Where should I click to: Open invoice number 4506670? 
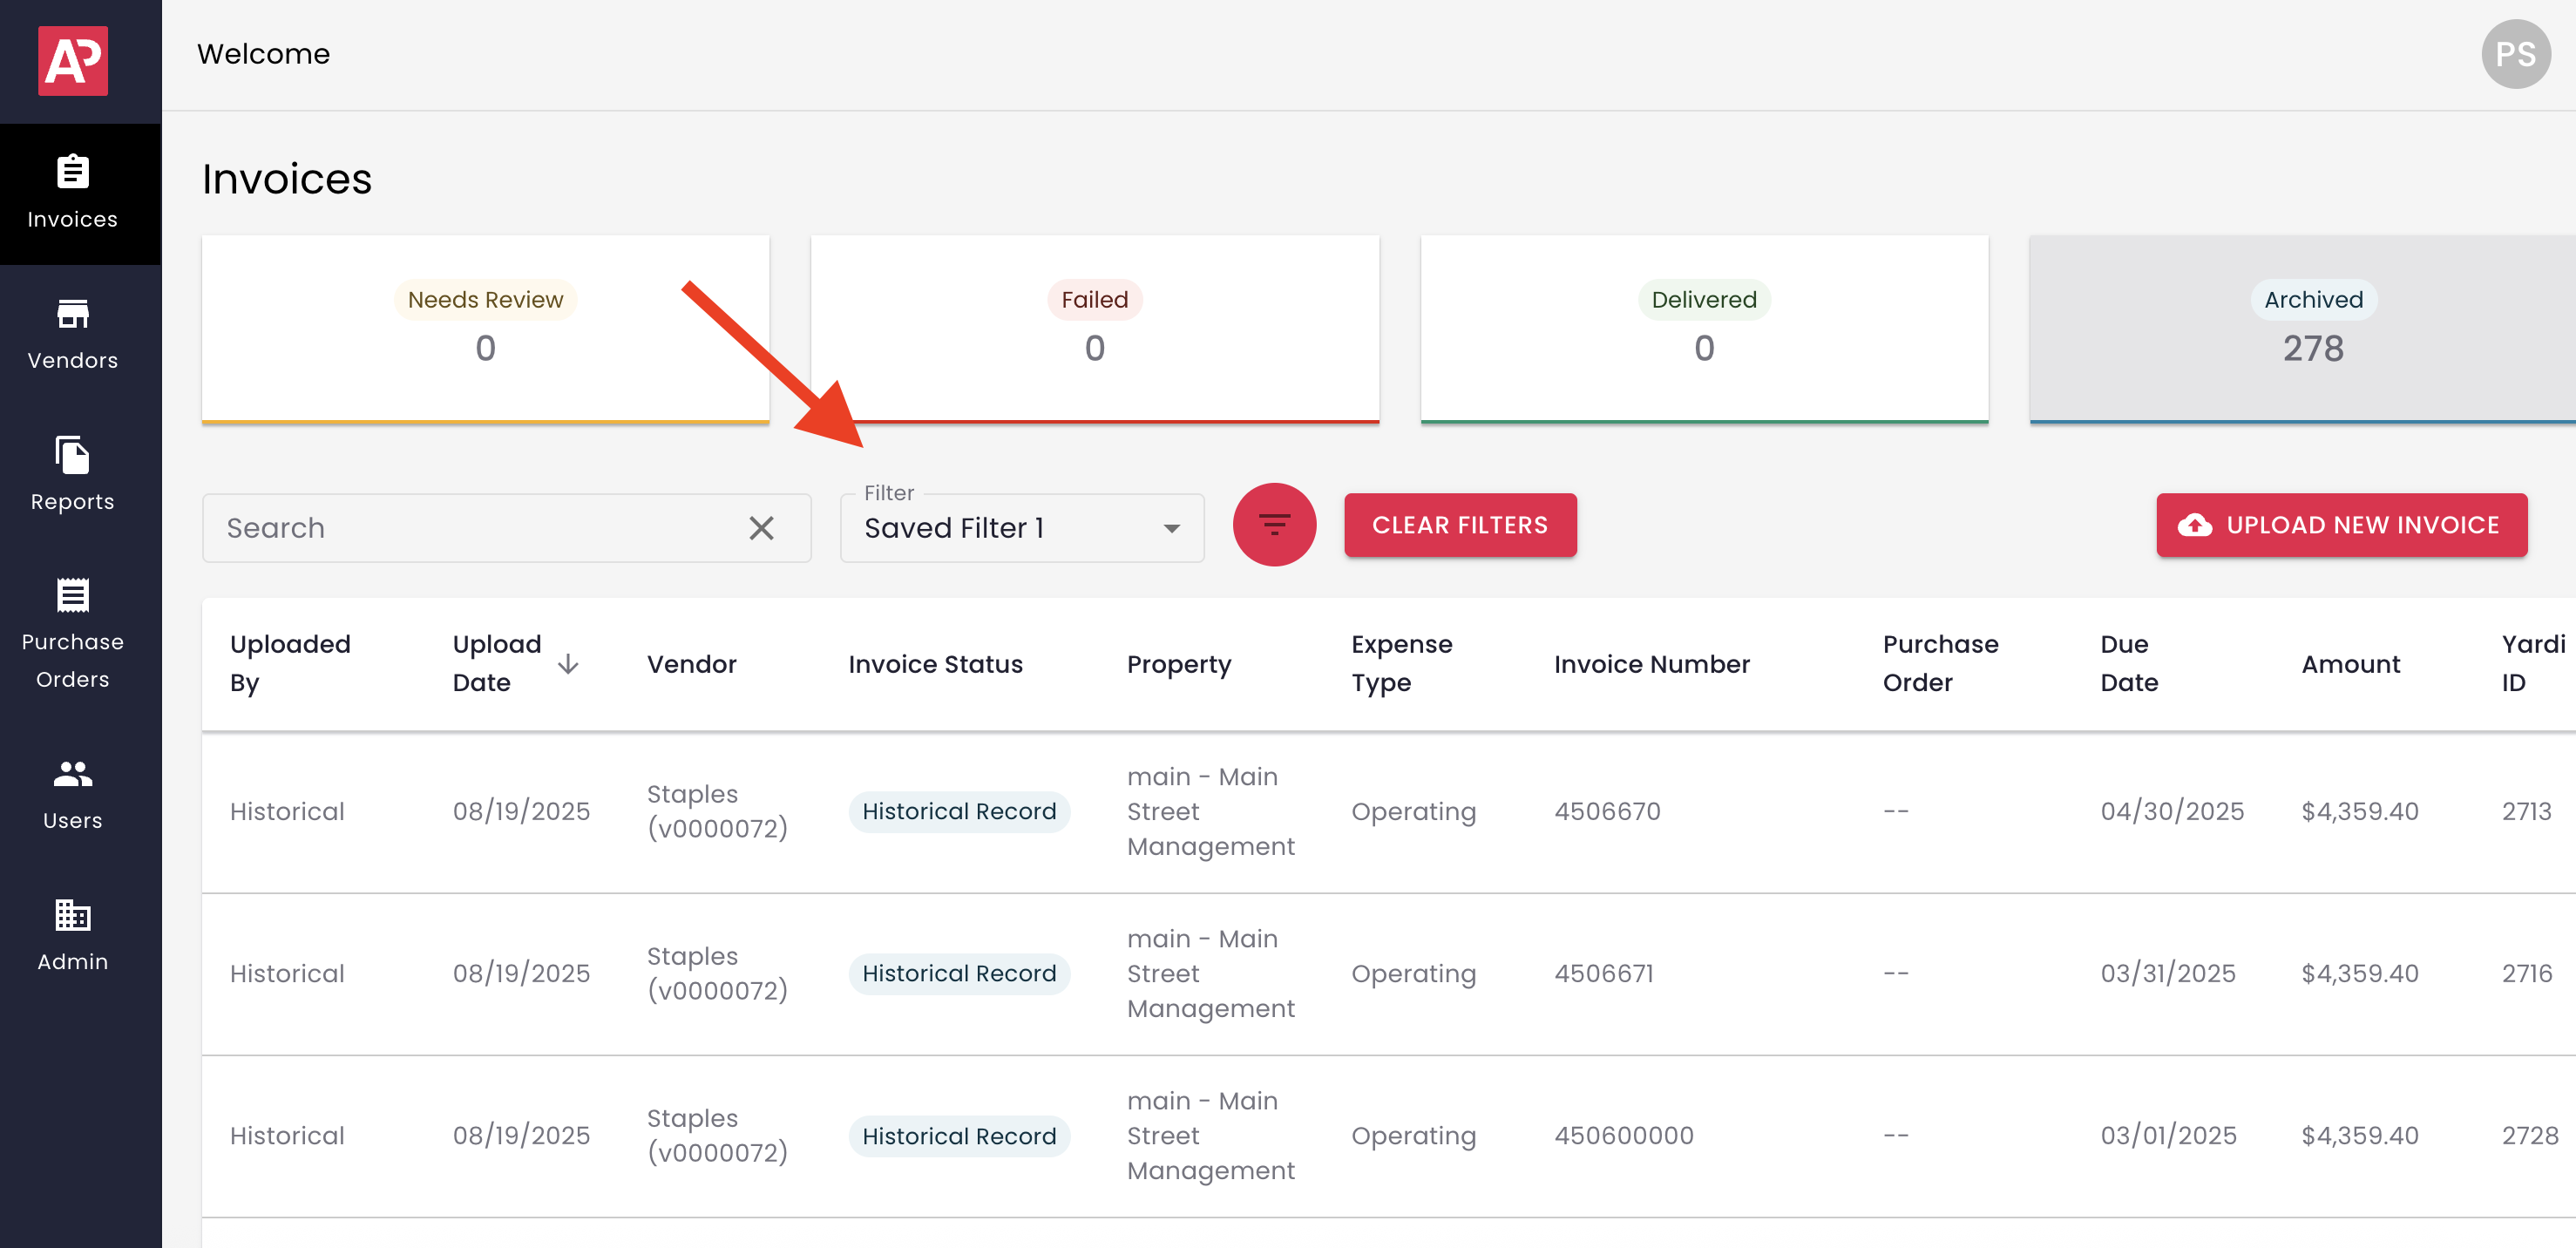coord(1607,811)
